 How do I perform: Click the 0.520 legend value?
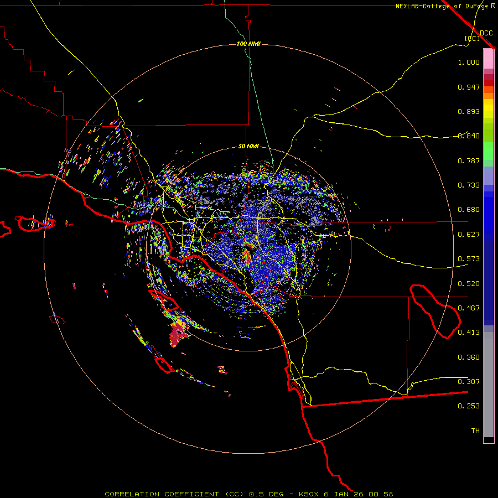pyautogui.click(x=469, y=284)
